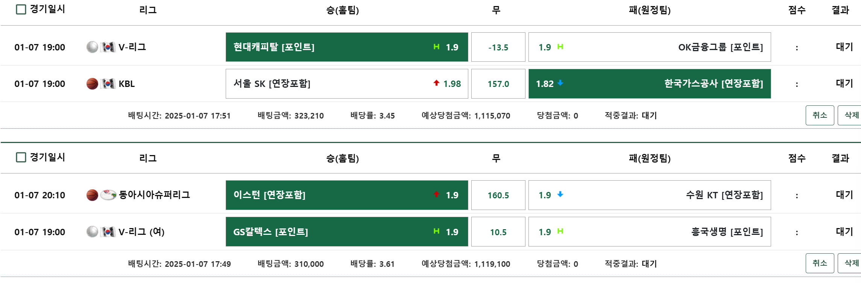Click 삭제 on the 310,000 bet
Image resolution: width=861 pixels, height=283 pixels.
pyautogui.click(x=850, y=263)
